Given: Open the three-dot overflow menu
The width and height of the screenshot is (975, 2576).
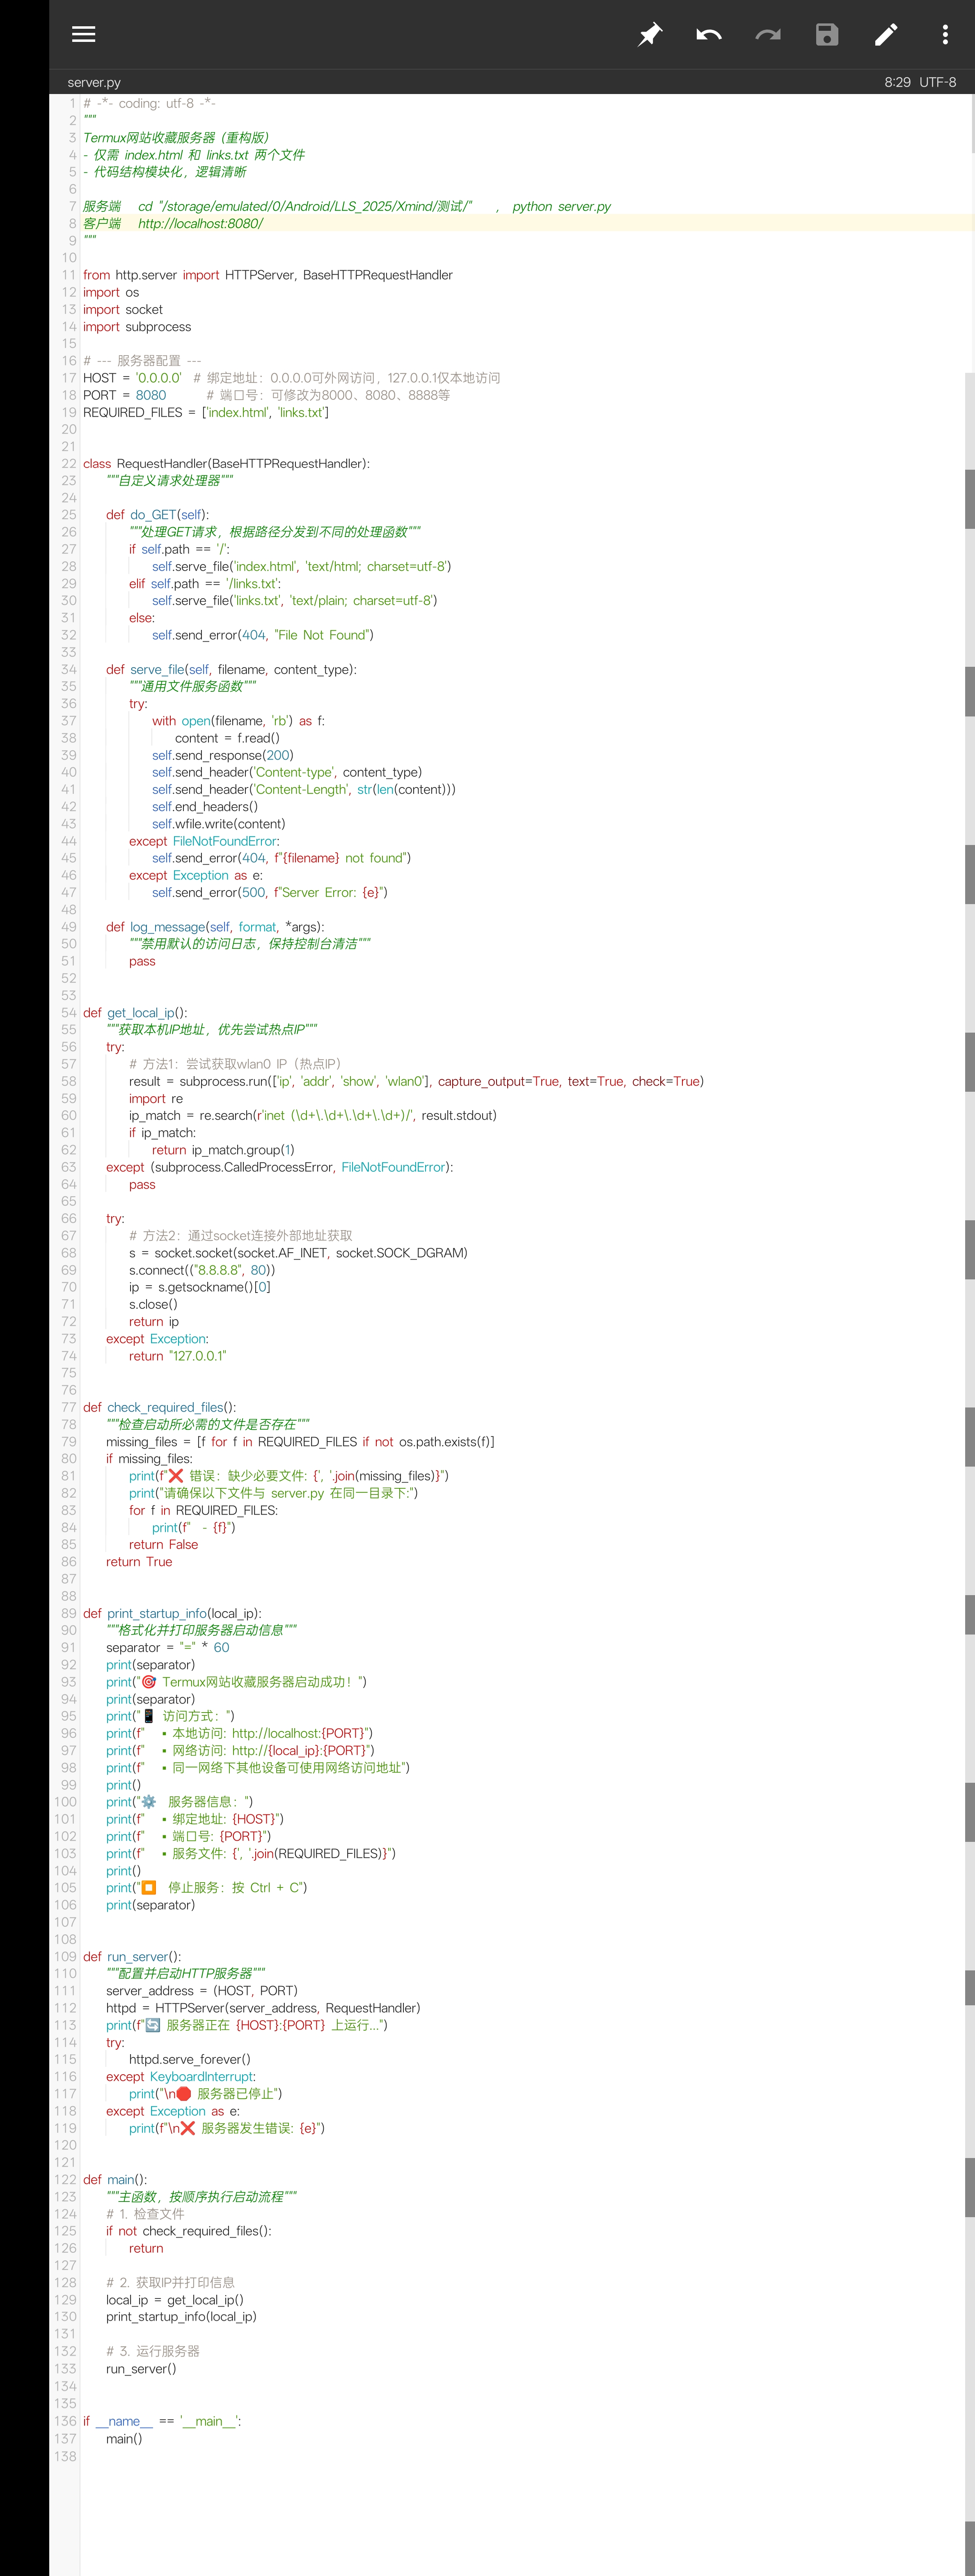Looking at the screenshot, I should (x=944, y=35).
